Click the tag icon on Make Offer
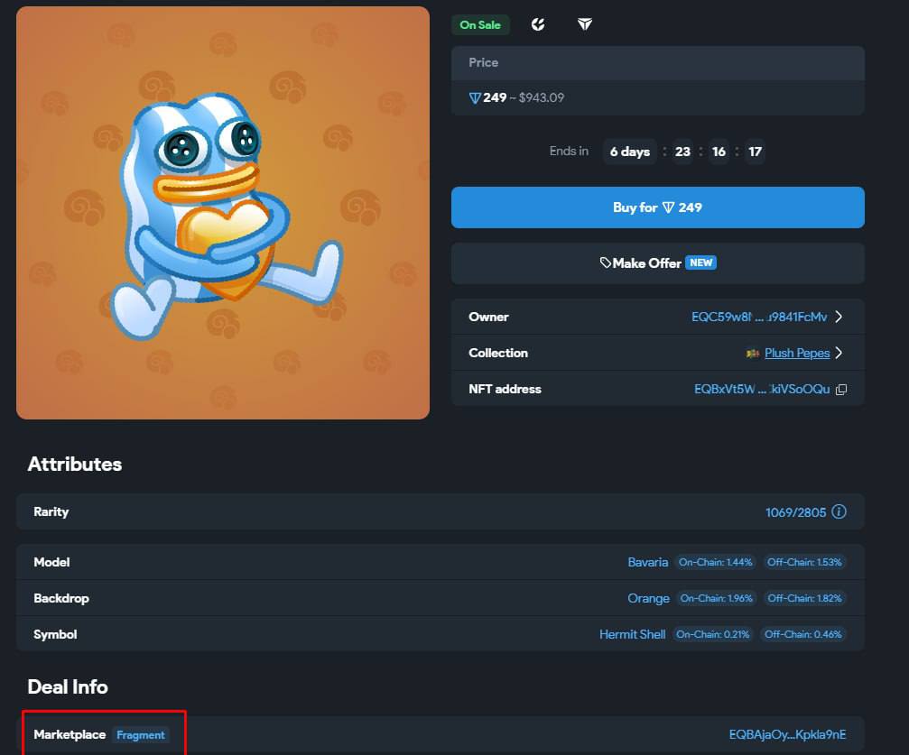 pyautogui.click(x=605, y=263)
